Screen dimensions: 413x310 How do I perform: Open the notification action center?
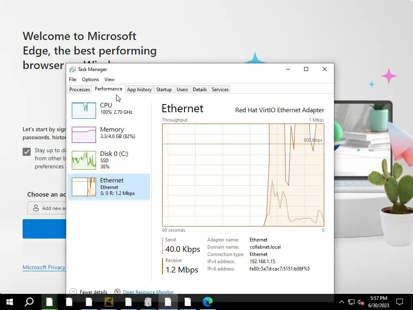(x=400, y=302)
